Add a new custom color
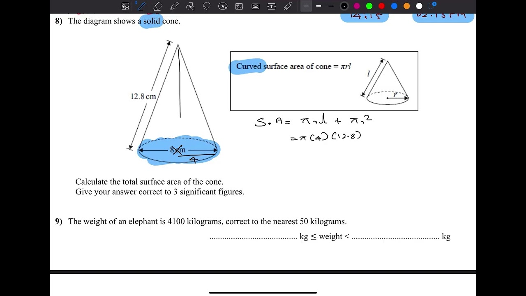 [432, 6]
